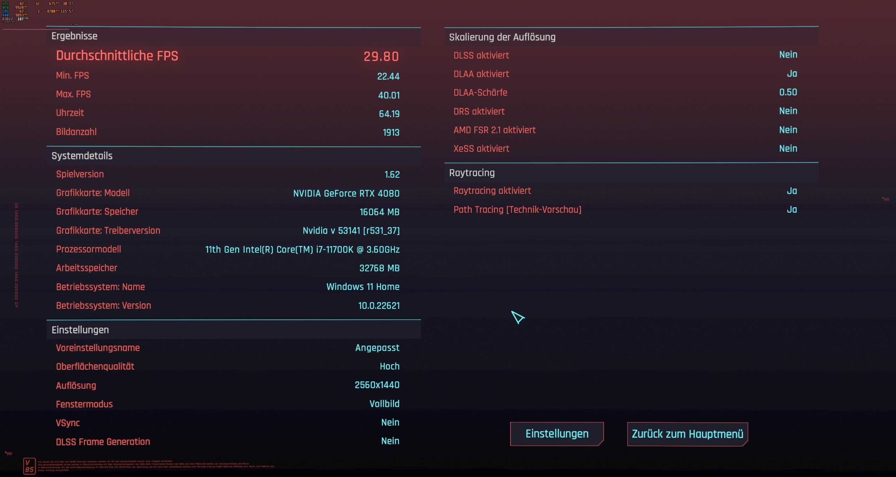896x477 pixels.
Task: Click the DLAA-Schärfe value 0.50
Action: pyautogui.click(x=788, y=92)
